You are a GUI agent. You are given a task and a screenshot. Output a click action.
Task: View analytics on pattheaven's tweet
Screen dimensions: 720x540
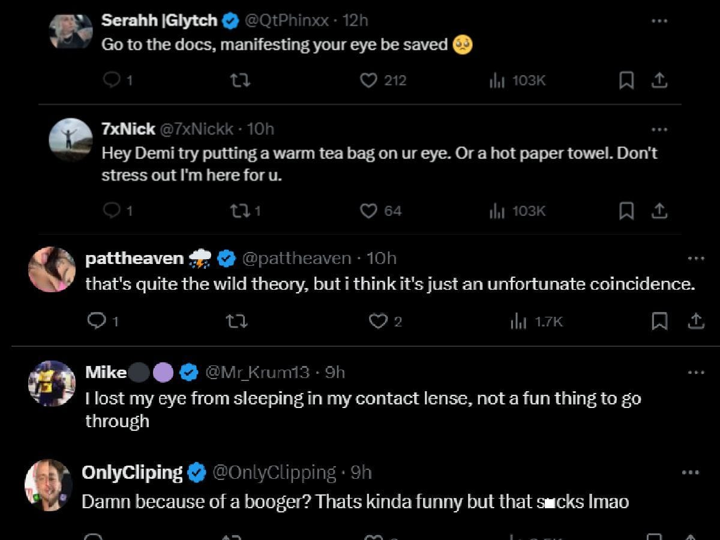[x=517, y=322]
